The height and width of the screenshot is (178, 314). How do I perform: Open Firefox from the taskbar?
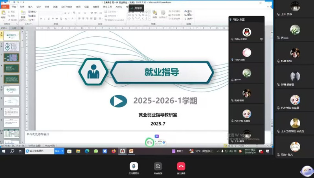coord(114,151)
